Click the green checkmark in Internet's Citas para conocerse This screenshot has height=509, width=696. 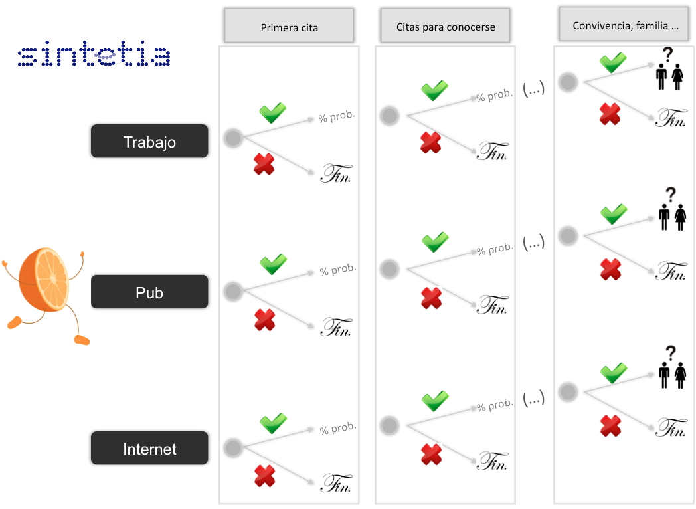[435, 401]
